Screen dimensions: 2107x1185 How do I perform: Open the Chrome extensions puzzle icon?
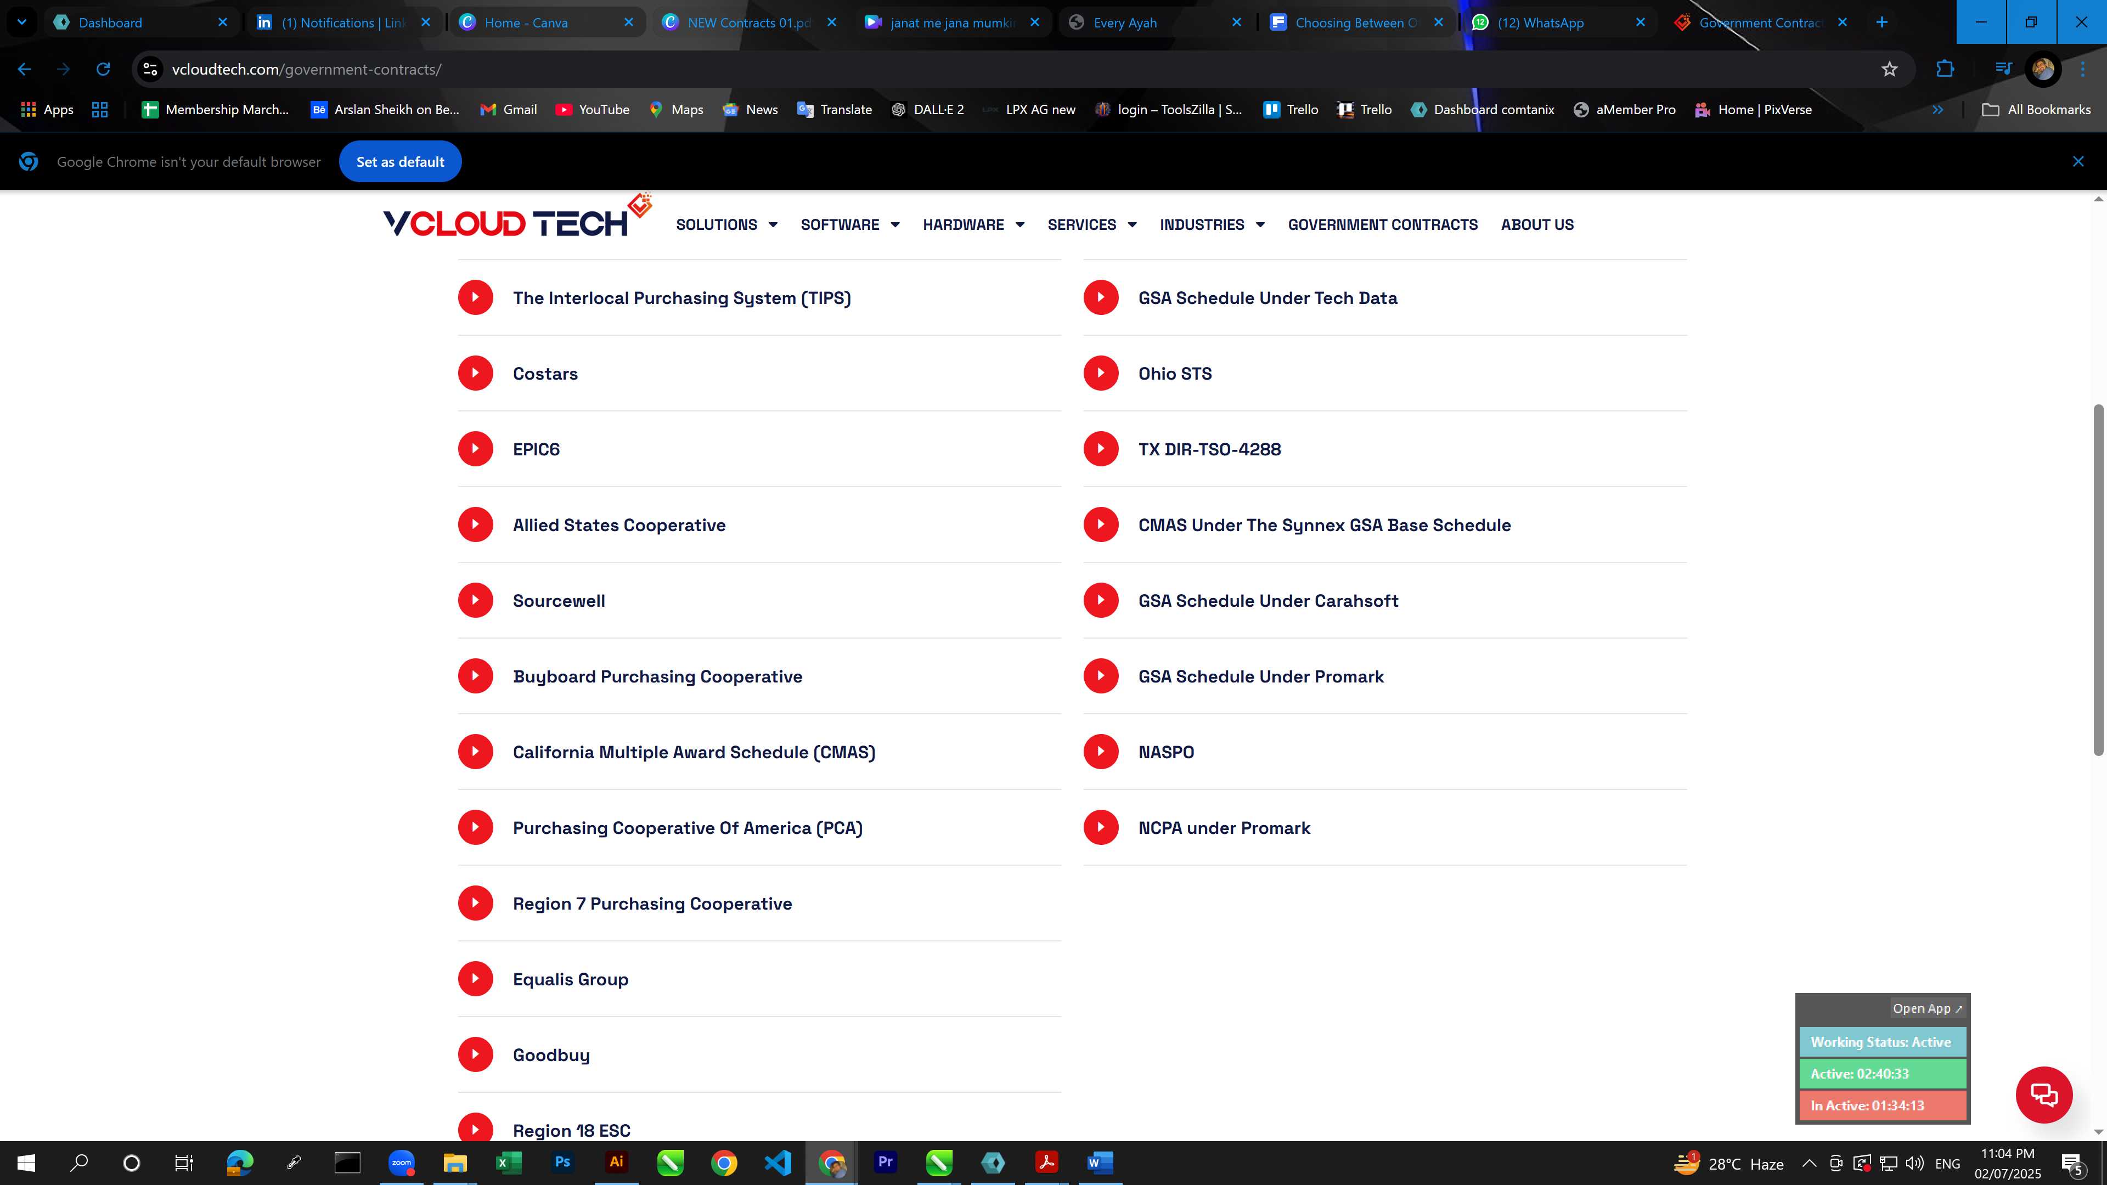1945,70
